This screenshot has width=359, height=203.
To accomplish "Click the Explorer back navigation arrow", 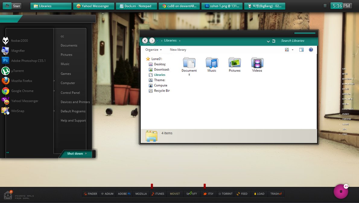I will click(x=145, y=40).
